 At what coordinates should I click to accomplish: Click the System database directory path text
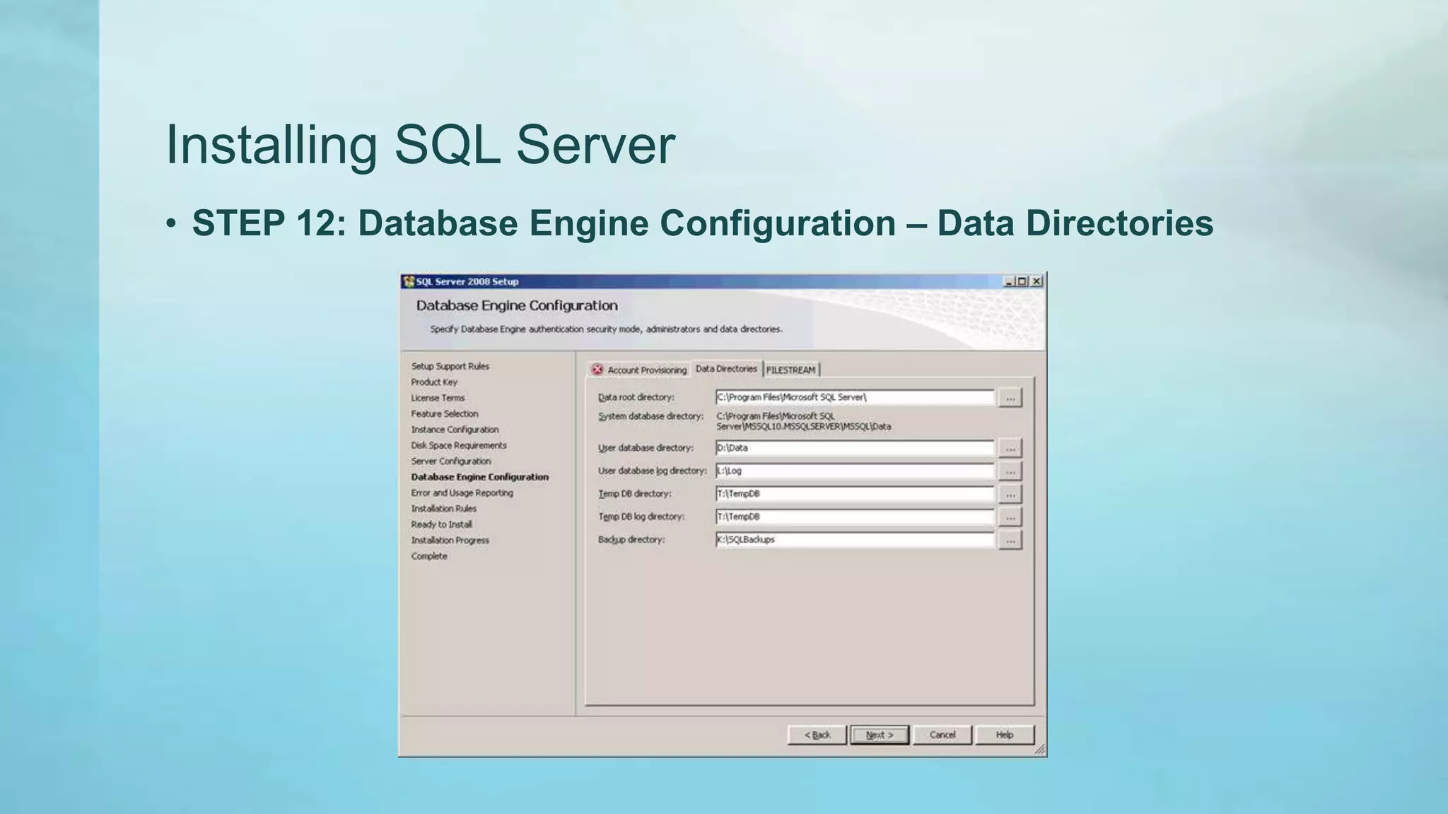[804, 422]
